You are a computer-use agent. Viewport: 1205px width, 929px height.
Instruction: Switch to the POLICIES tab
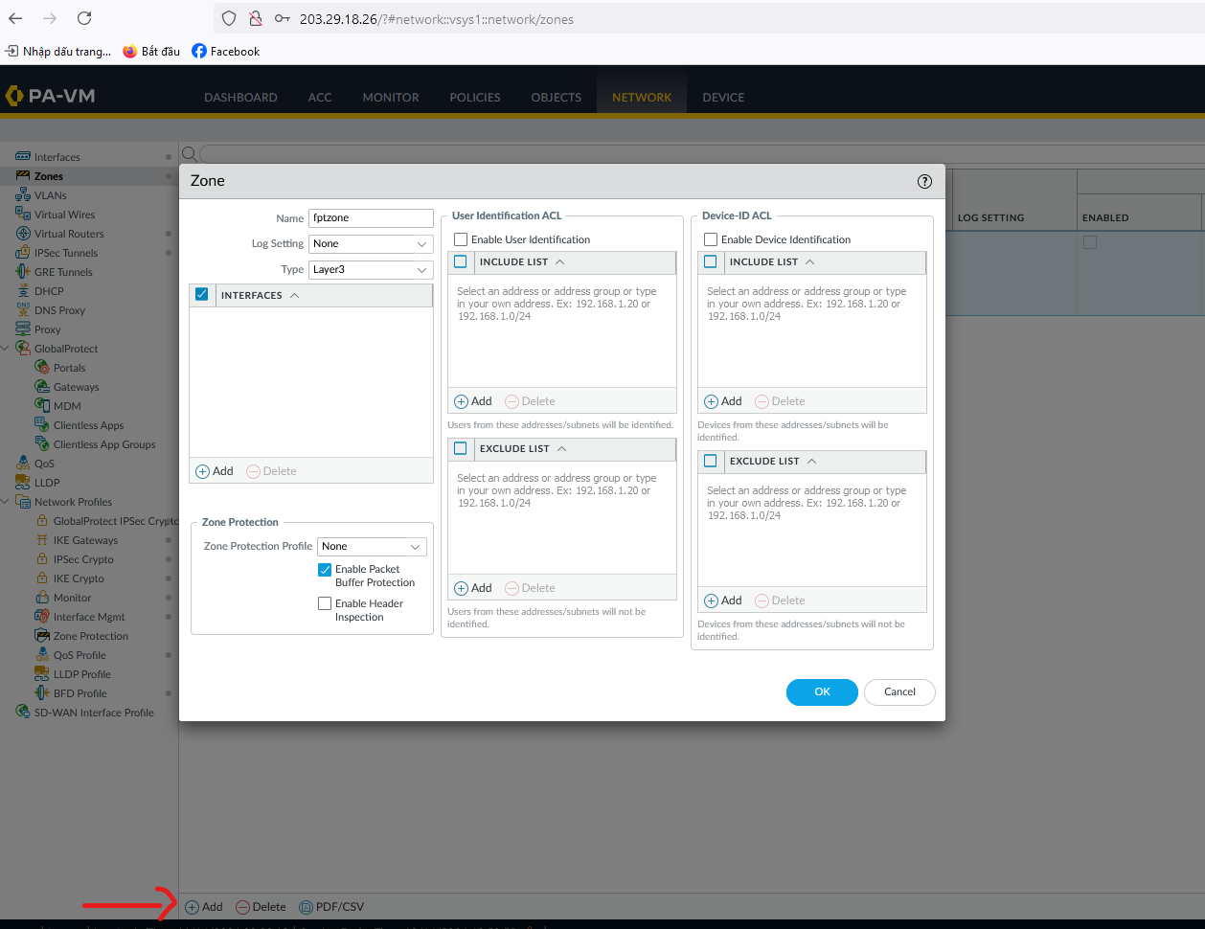pyautogui.click(x=474, y=98)
